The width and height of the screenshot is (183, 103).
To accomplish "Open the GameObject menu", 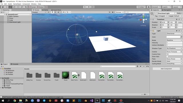I will coord(17,4).
